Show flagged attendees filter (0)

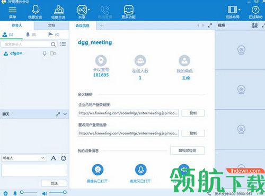[x=54, y=34]
